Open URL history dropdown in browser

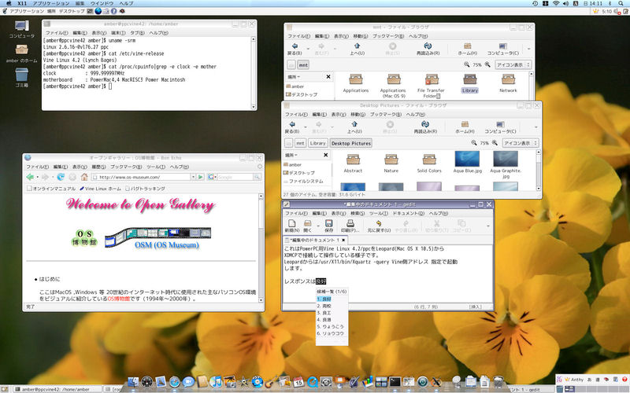pyautogui.click(x=193, y=177)
